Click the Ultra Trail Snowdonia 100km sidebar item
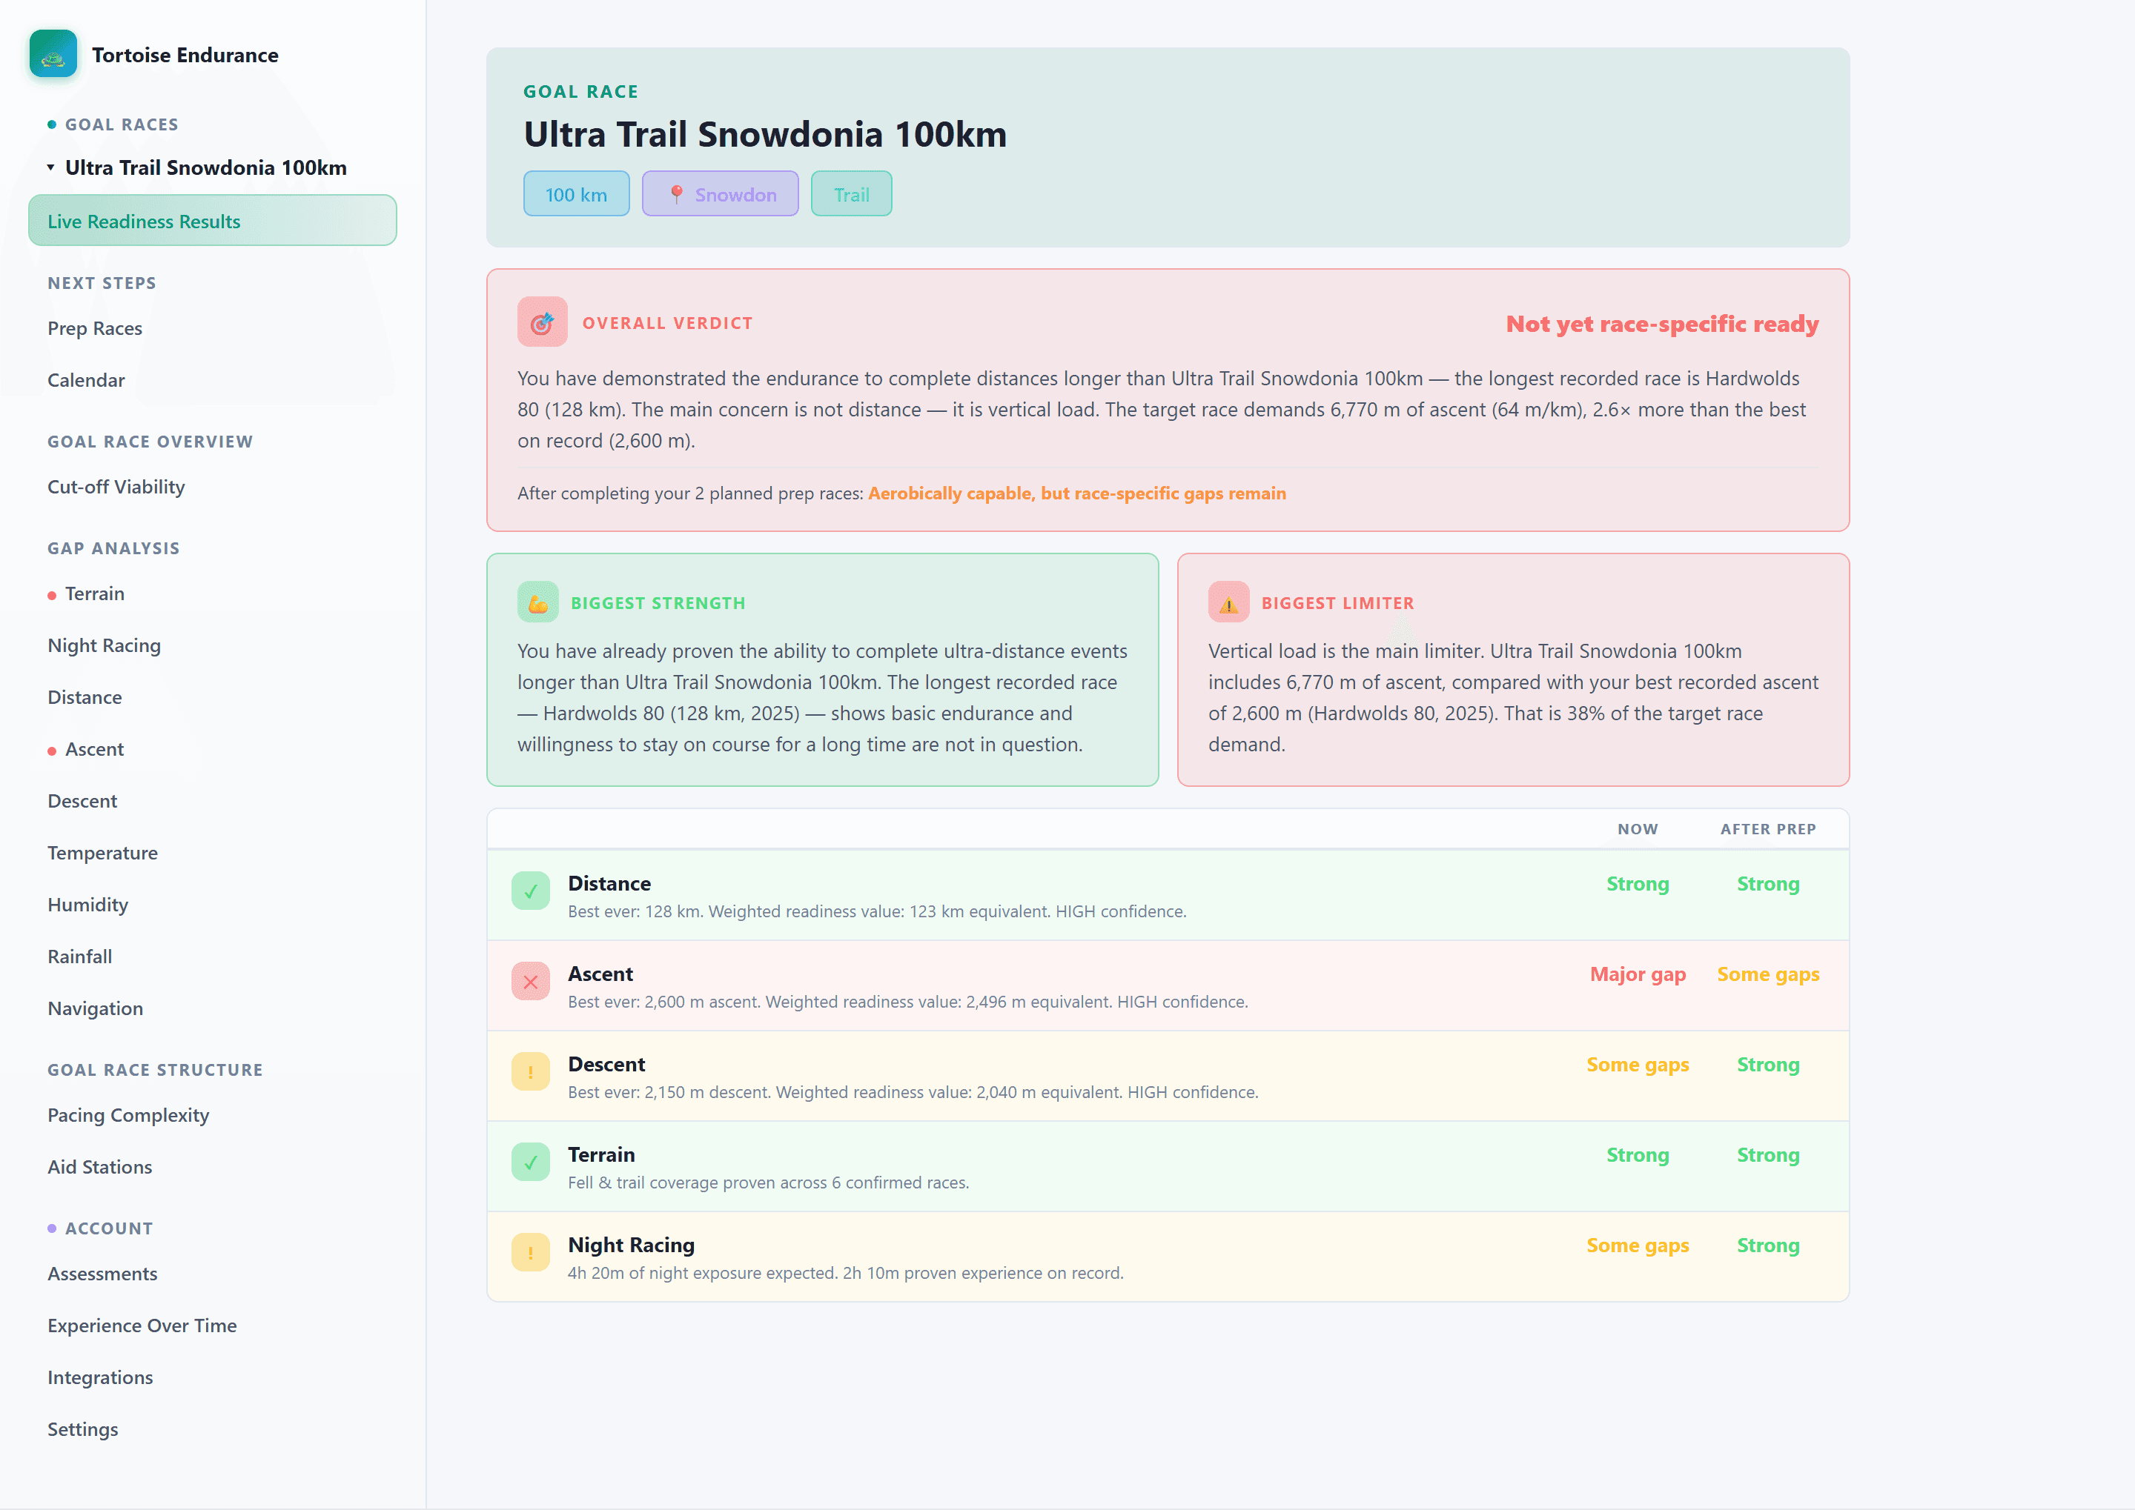 pyautogui.click(x=205, y=167)
